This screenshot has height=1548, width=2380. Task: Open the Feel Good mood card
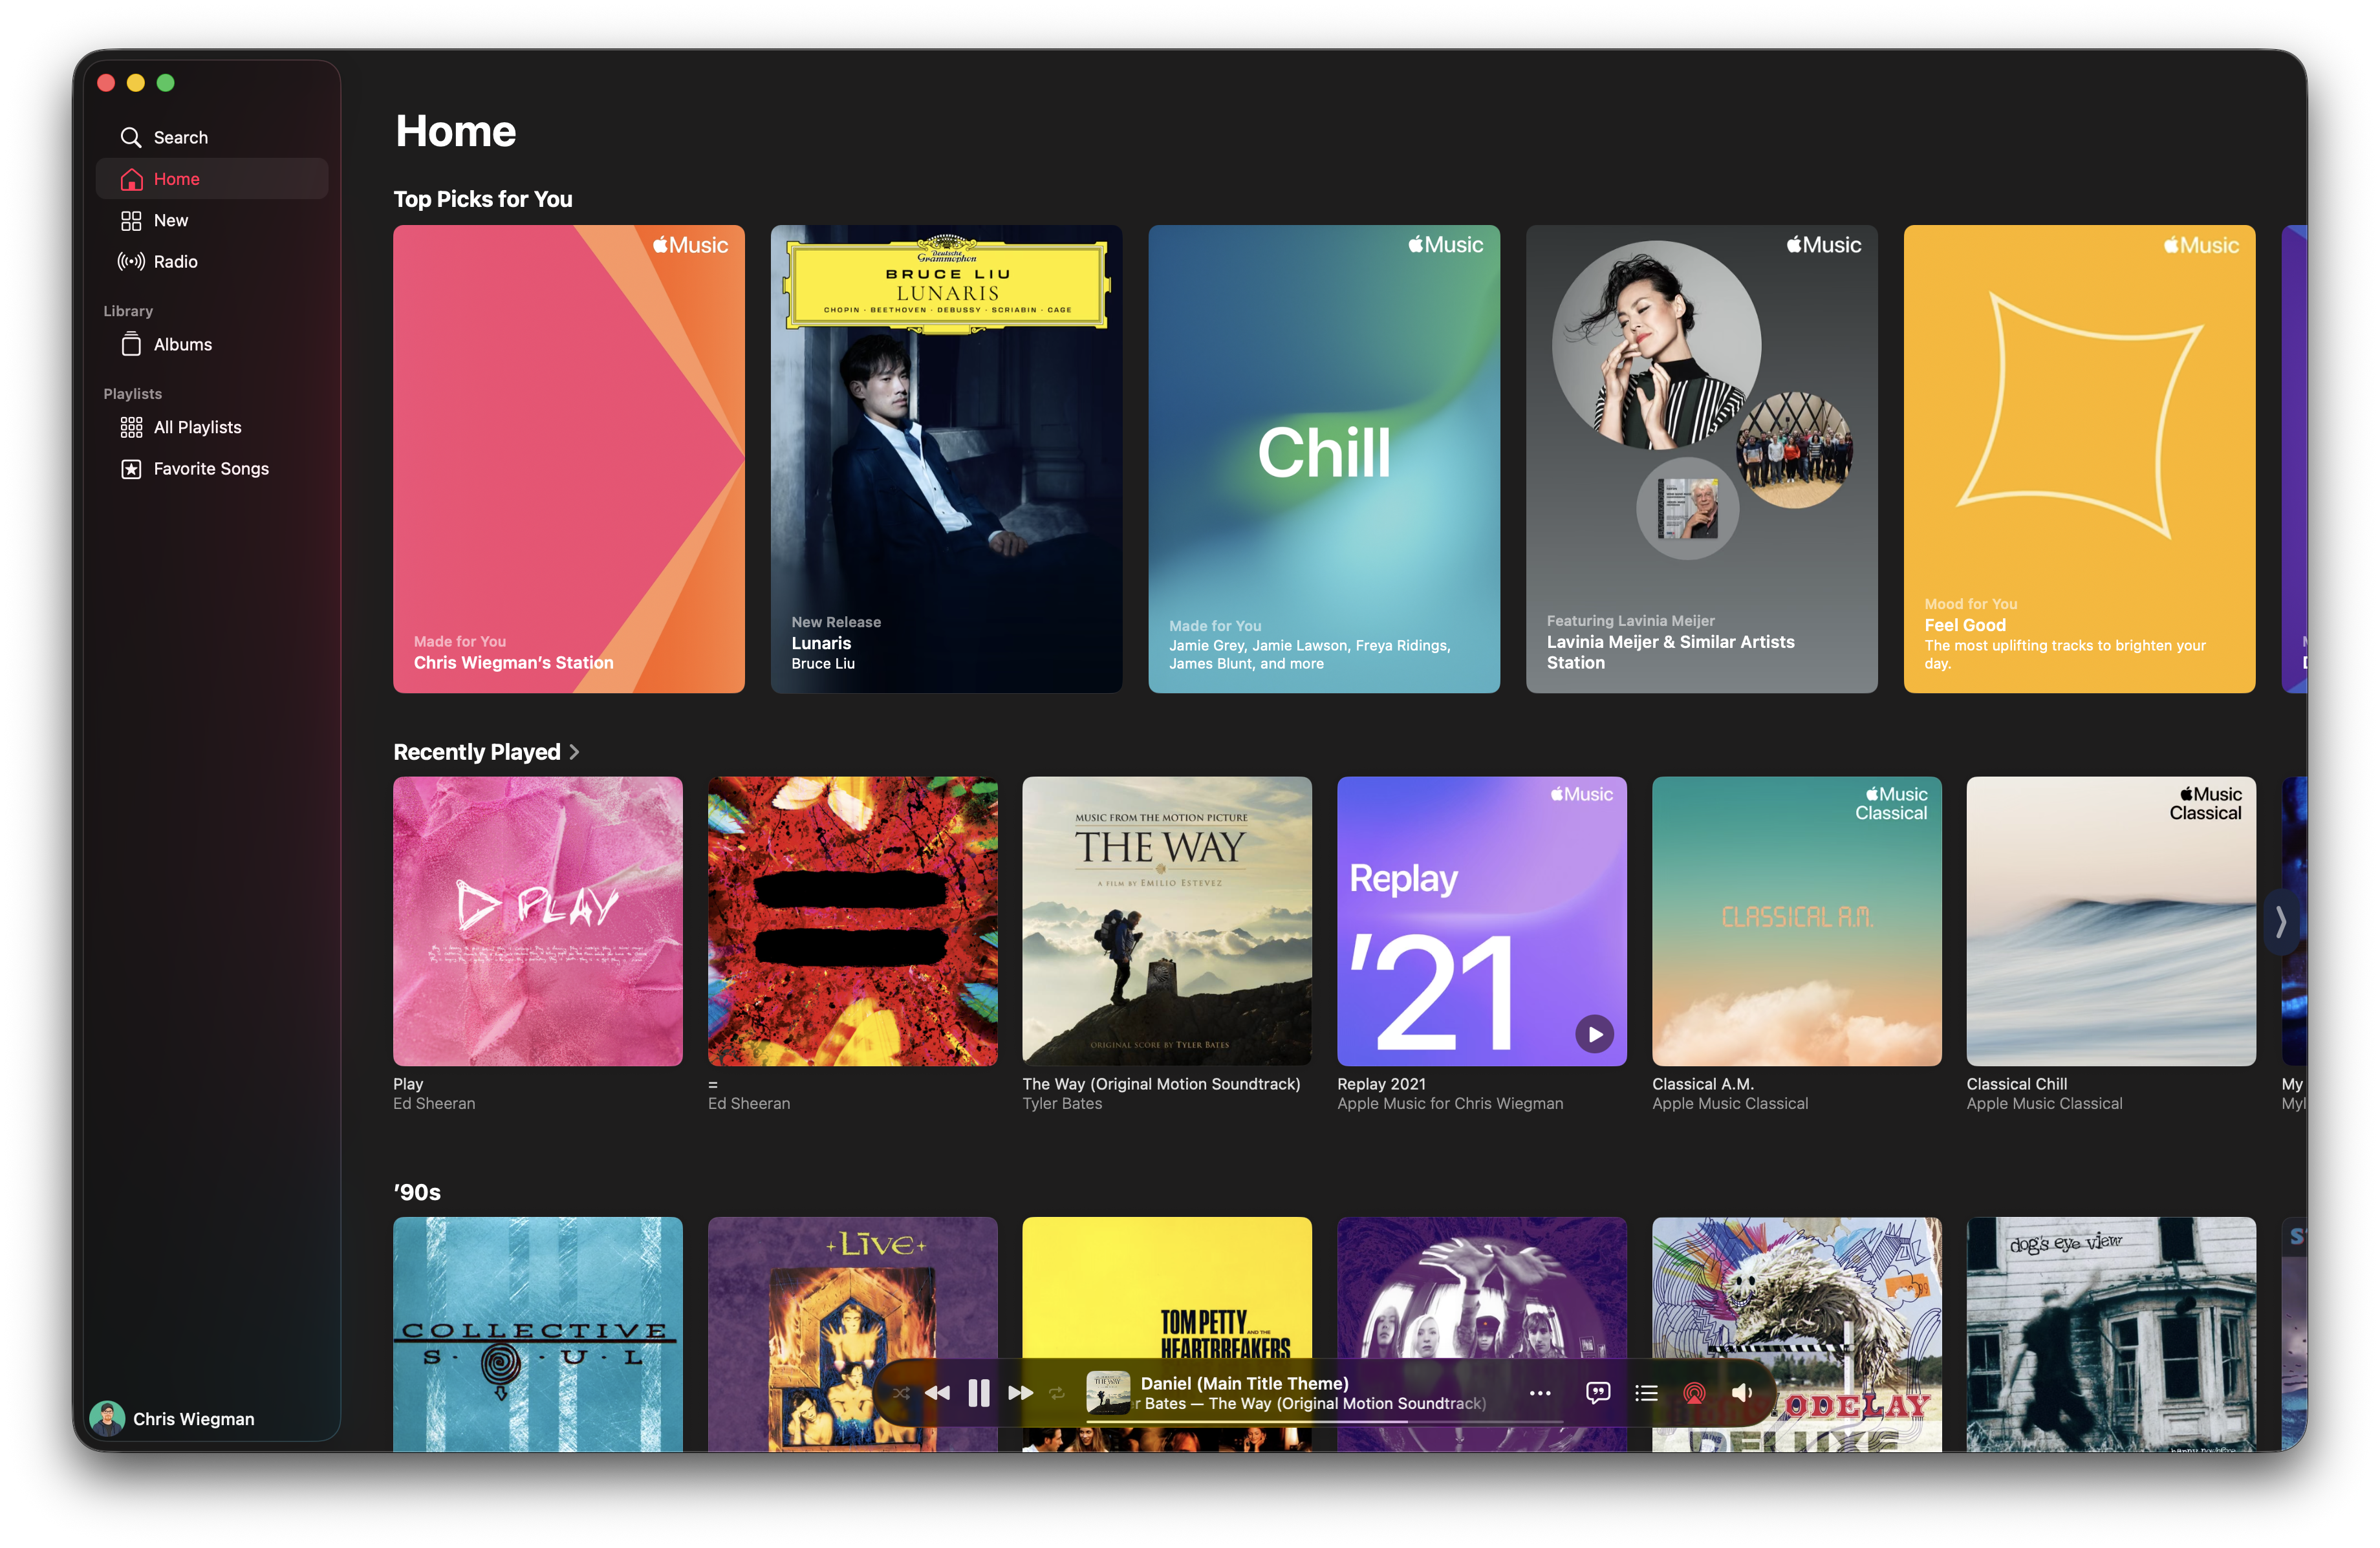tap(2079, 458)
